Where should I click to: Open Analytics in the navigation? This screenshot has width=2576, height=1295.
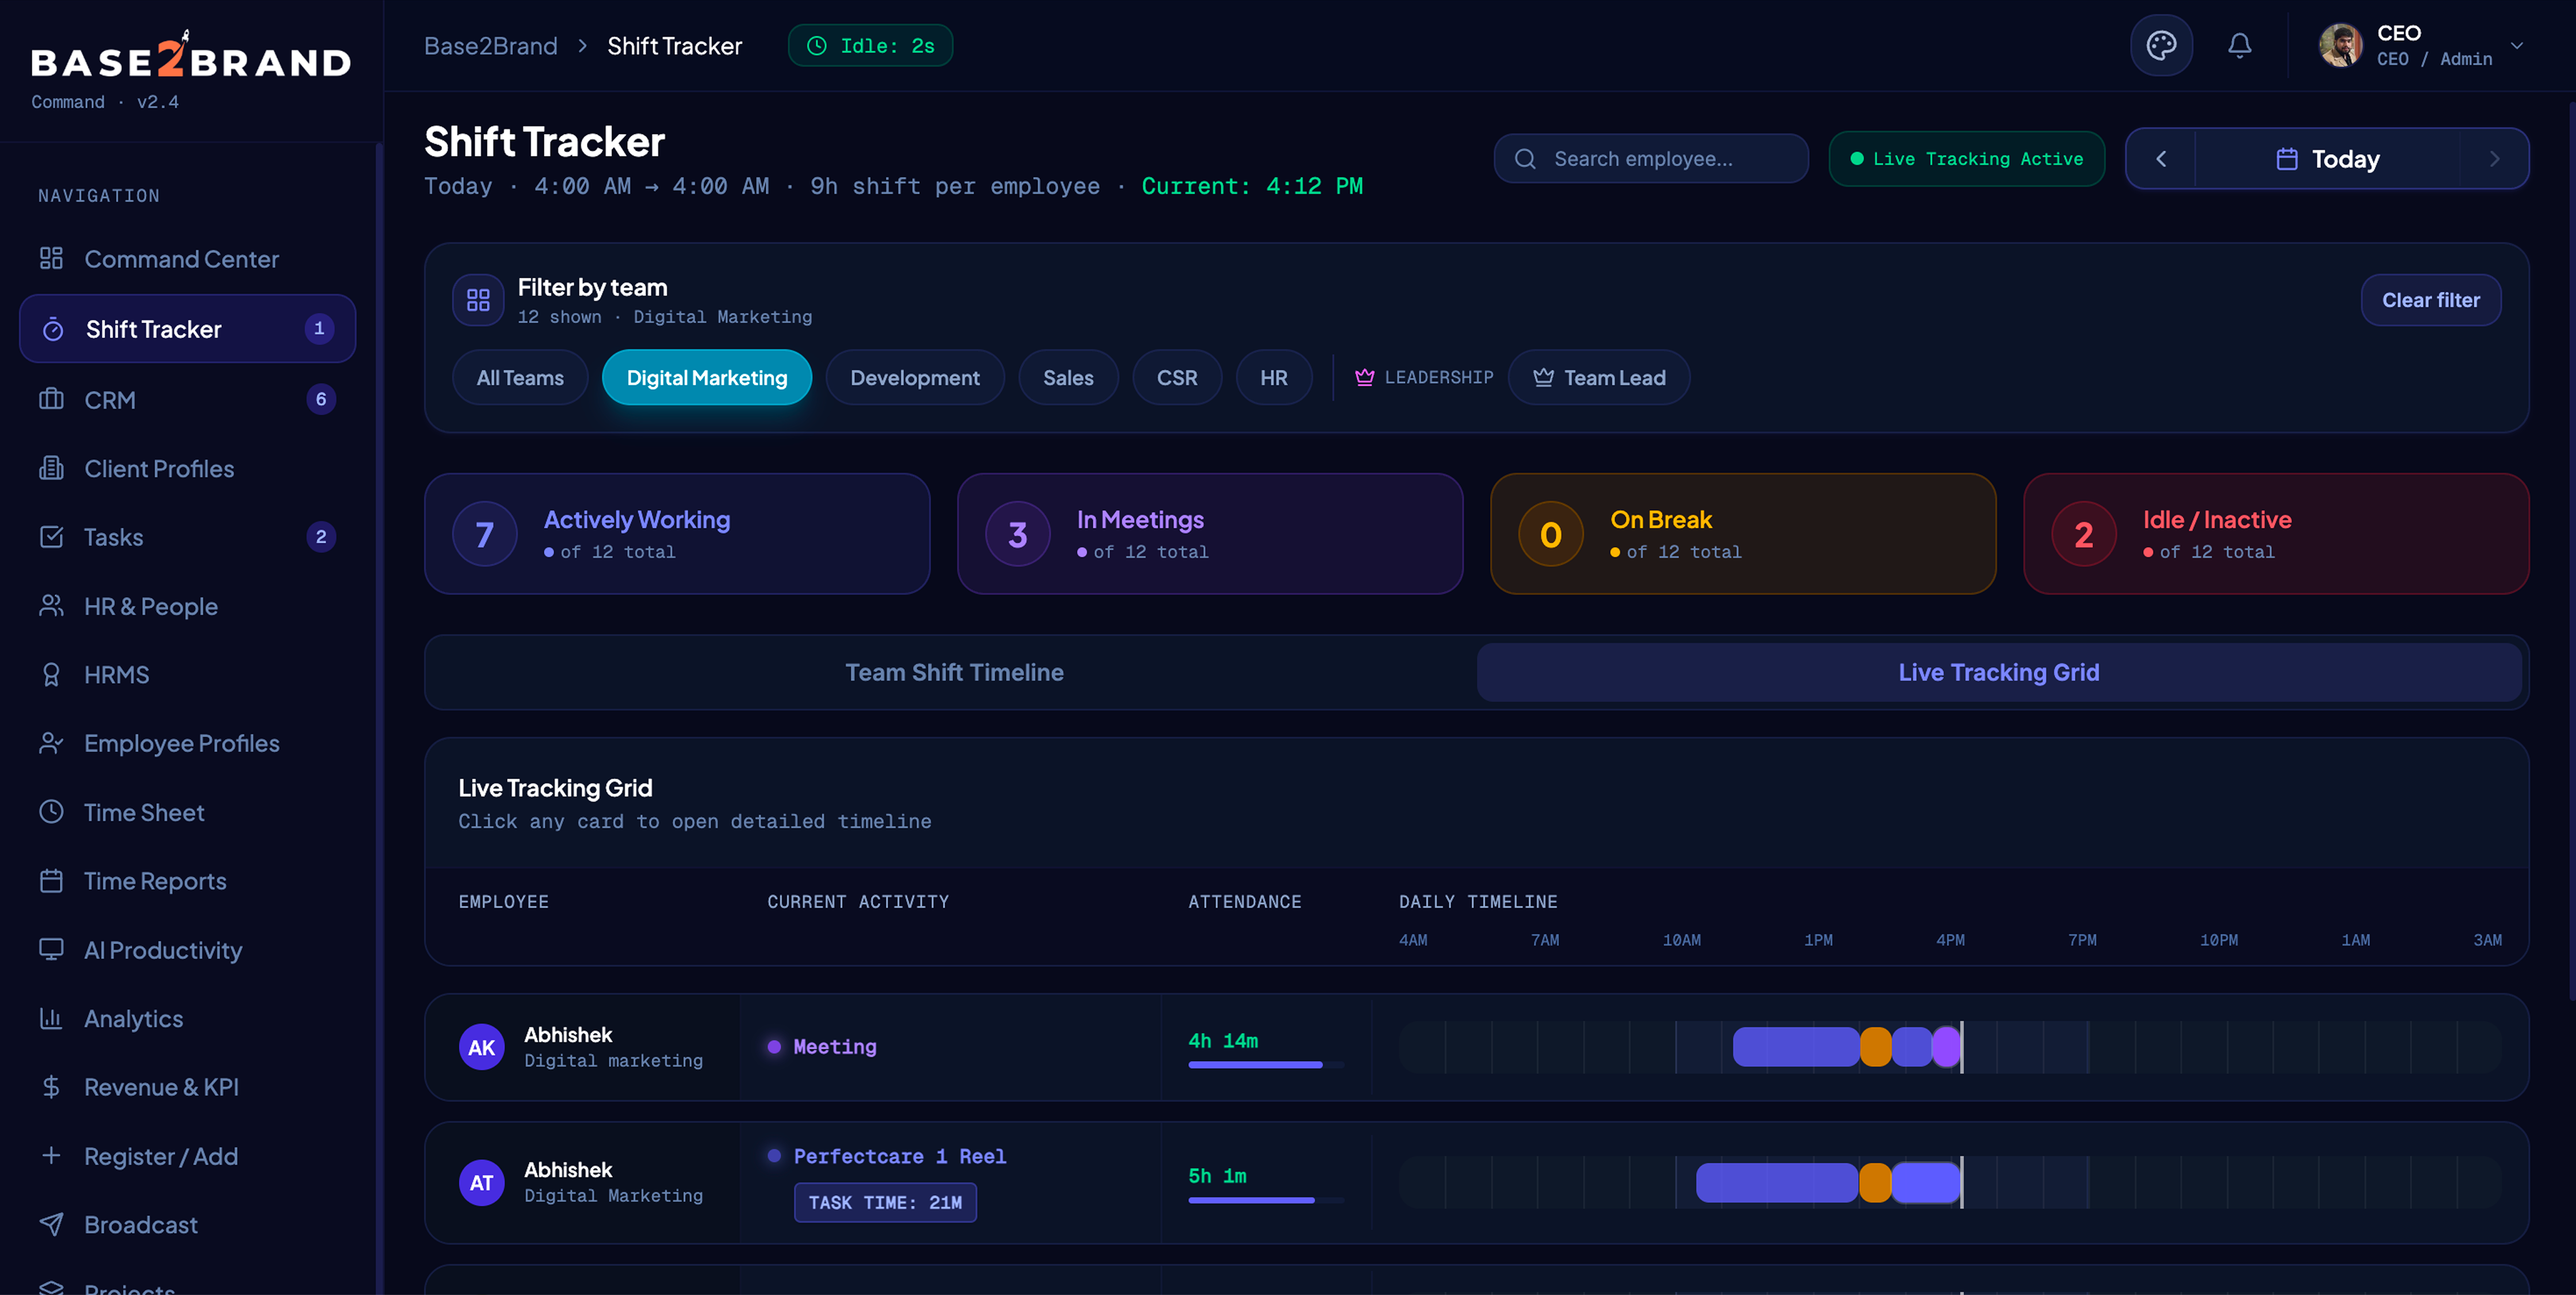tap(187, 1018)
